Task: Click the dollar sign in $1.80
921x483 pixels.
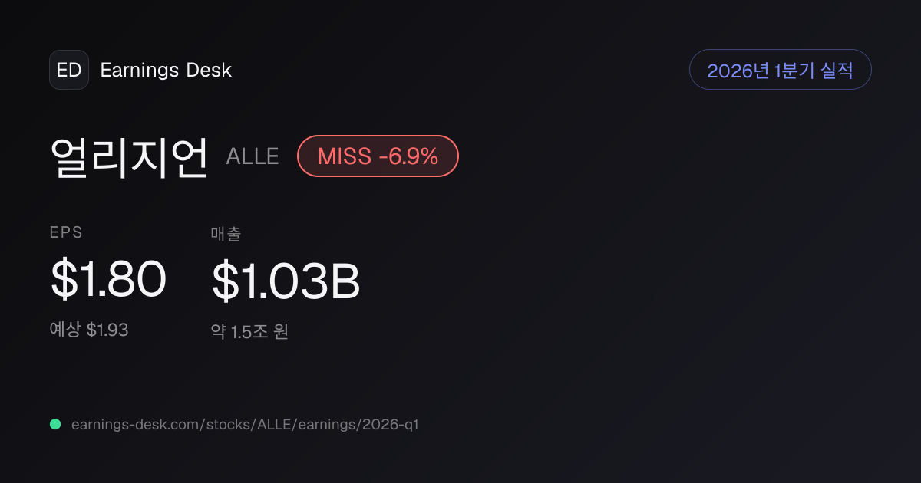Action: pos(63,279)
